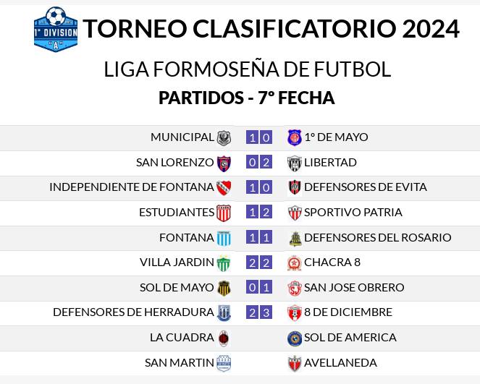Select the Chacra 8 team name
The image size is (480, 384).
tap(332, 263)
